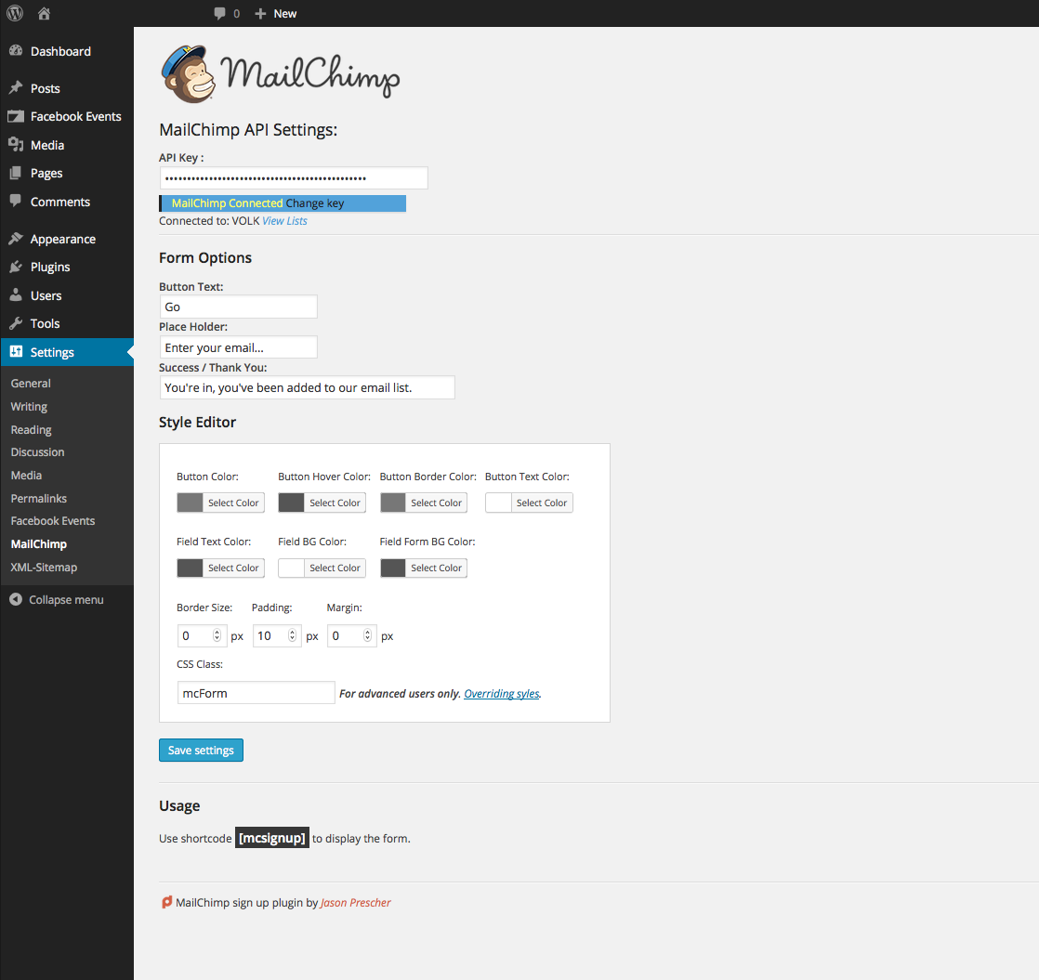Screen dimensions: 1039x980
Task: Open General settings submenu
Action: coord(31,384)
